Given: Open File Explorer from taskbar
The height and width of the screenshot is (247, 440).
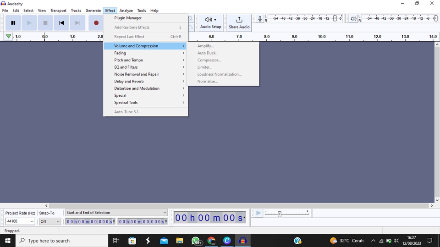Looking at the screenshot, I should (180, 241).
